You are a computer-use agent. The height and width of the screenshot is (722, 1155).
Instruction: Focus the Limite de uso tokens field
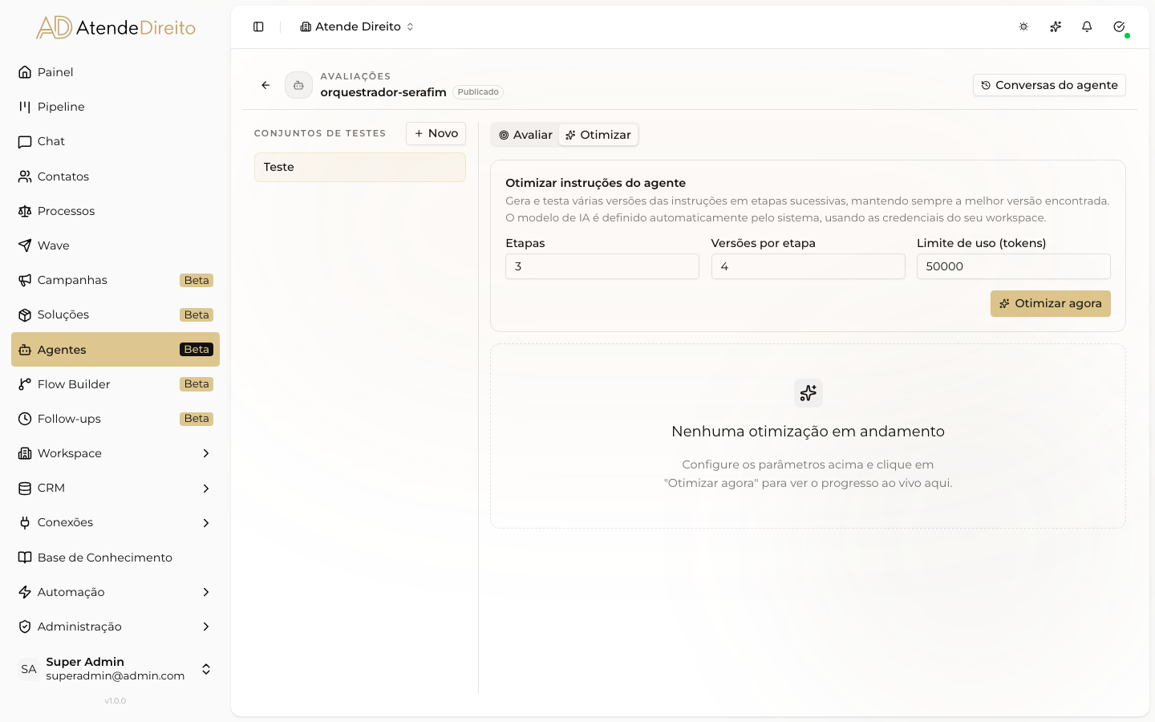pos(1014,266)
